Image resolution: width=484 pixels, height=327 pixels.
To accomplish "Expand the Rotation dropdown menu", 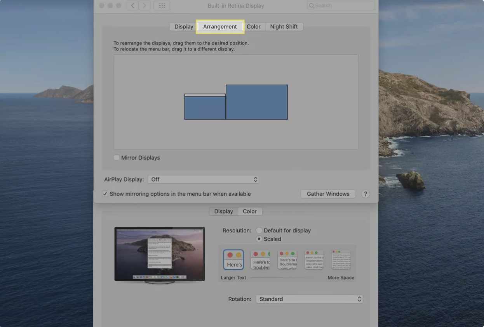I will click(309, 299).
